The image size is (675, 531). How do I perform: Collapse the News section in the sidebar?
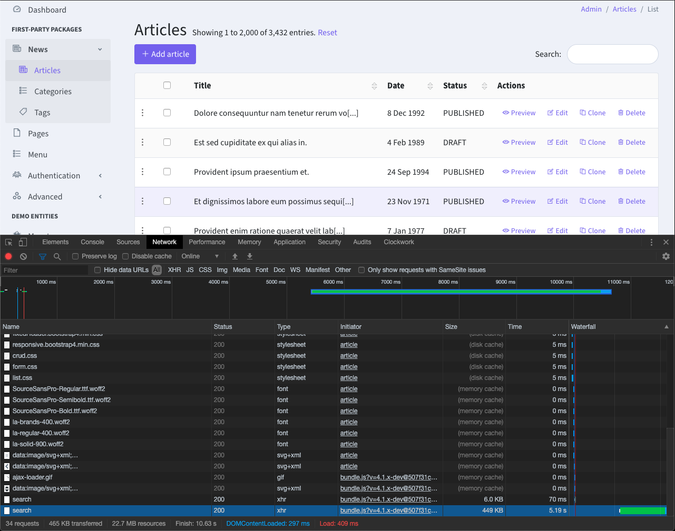(x=100, y=48)
